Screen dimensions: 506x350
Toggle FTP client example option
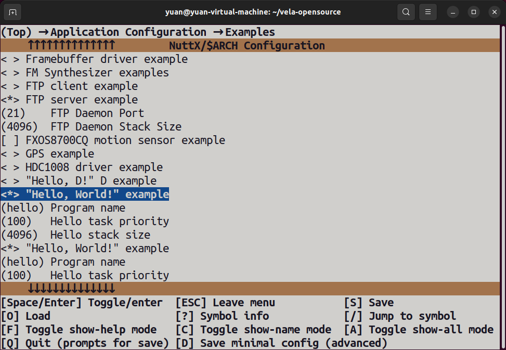point(69,86)
